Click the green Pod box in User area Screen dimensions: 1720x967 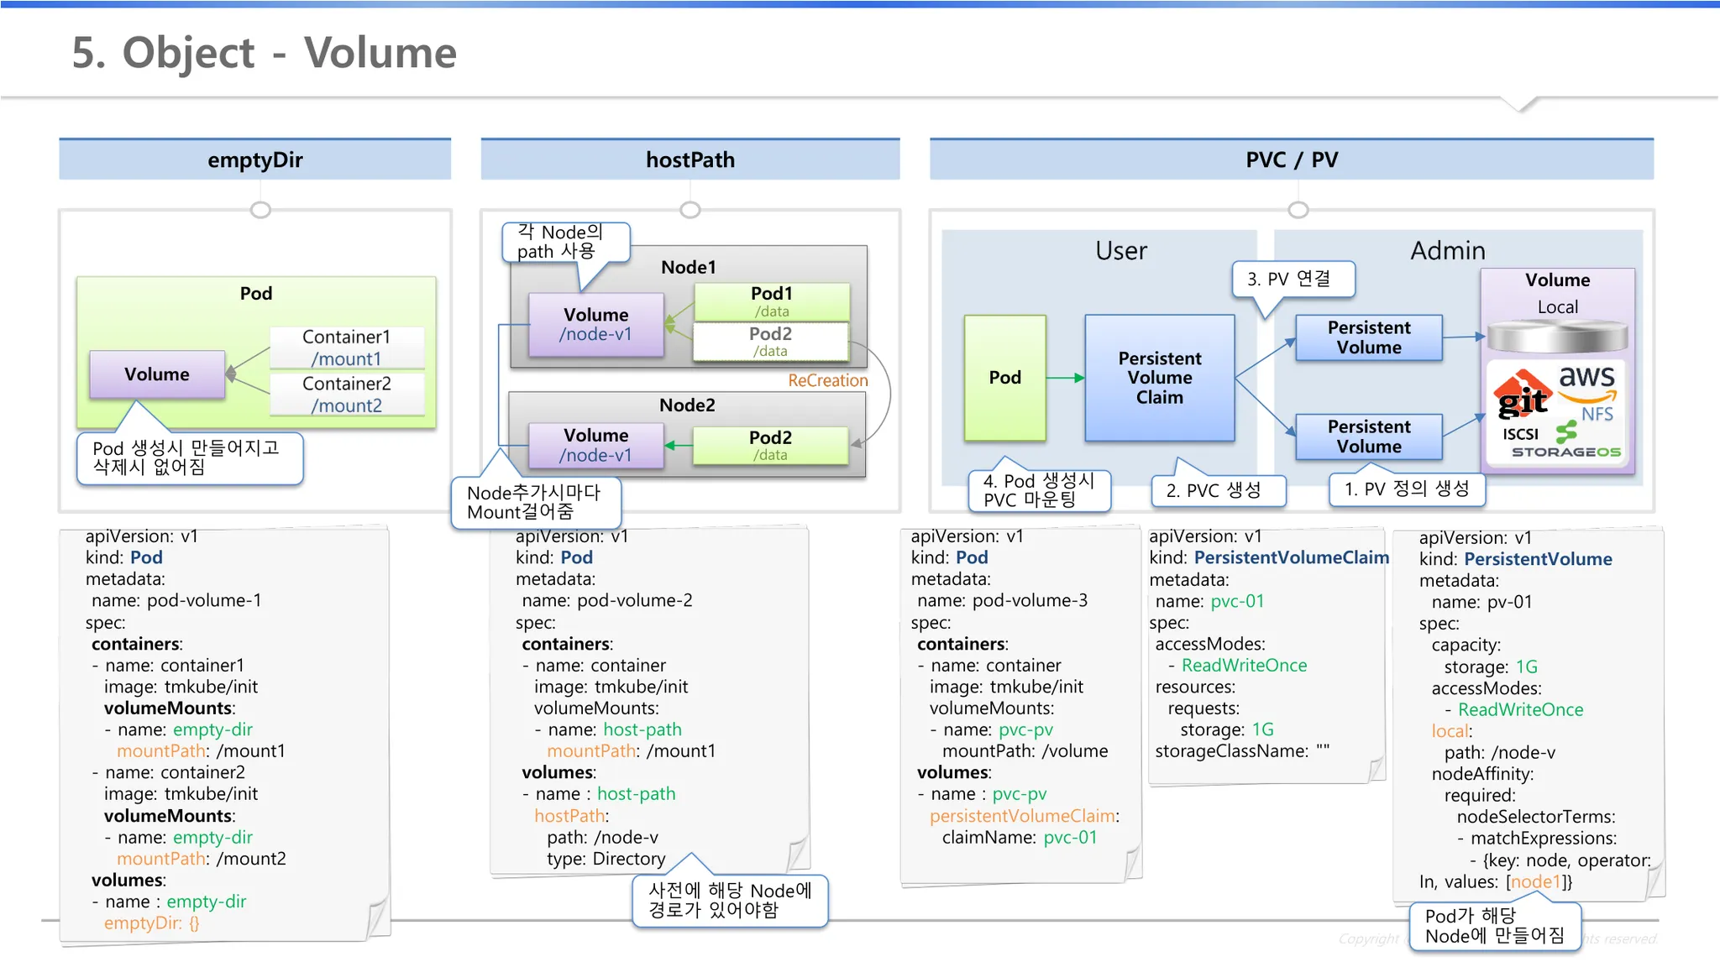click(x=1004, y=378)
